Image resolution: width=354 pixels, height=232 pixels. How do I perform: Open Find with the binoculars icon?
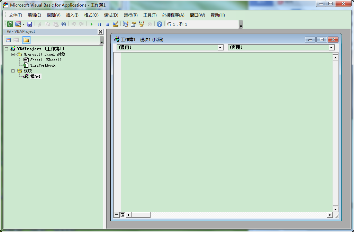(64, 24)
